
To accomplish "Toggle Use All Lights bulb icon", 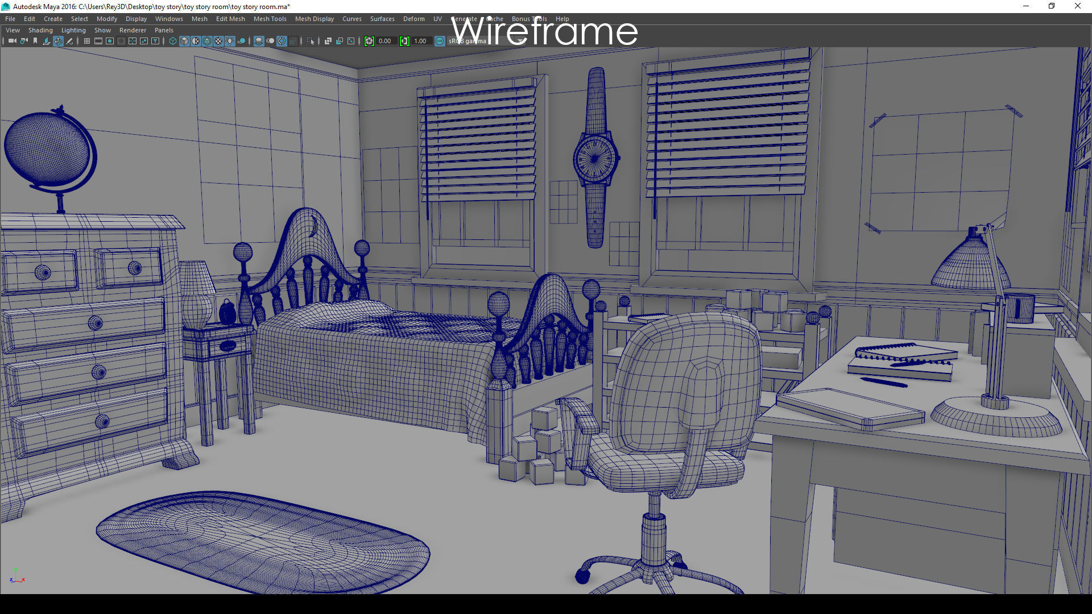I will point(230,41).
